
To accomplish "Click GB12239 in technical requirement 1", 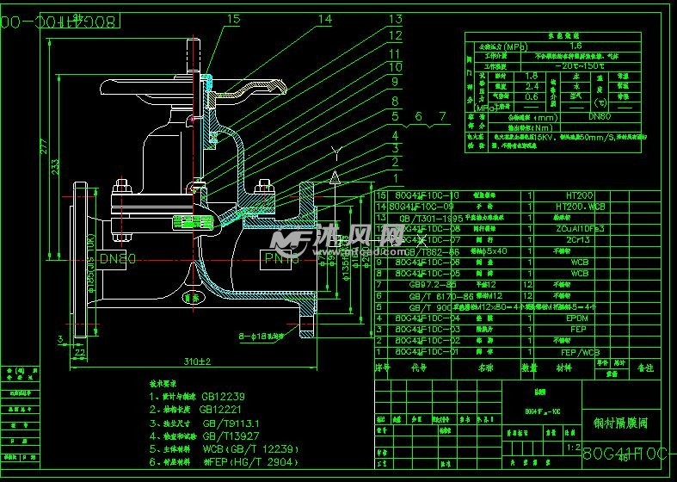I will (x=223, y=397).
